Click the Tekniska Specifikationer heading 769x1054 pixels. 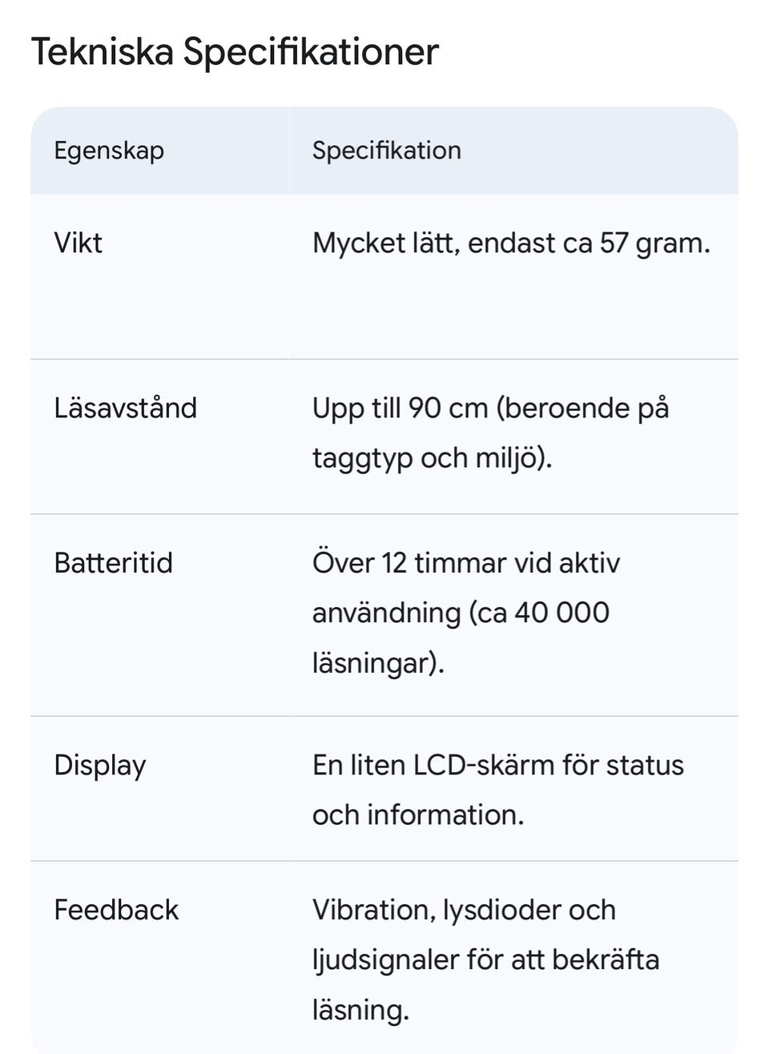click(235, 52)
